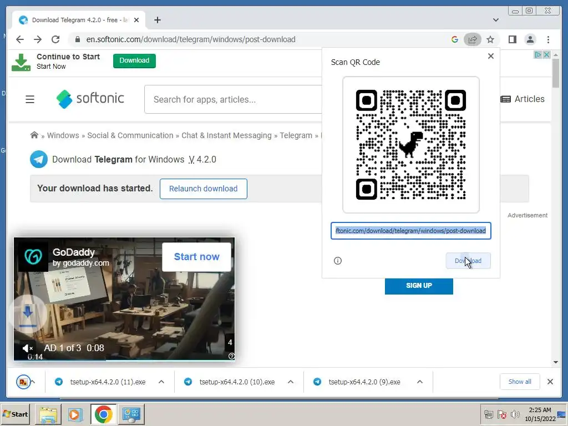The image size is (568, 426).
Task: Click the blue download arrow overlay
Action: [28, 315]
